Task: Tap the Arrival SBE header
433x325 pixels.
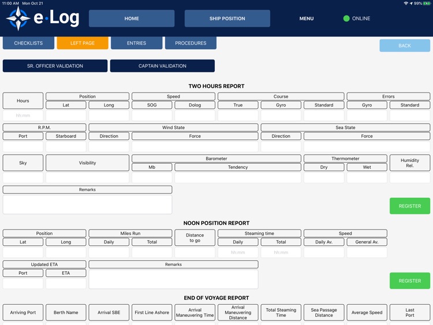Action: point(109,312)
